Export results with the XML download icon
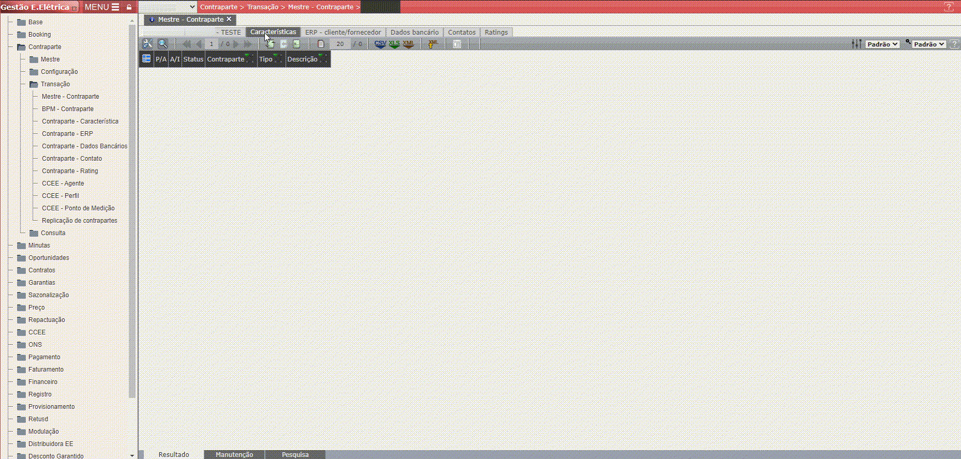This screenshot has width=961, height=459. (408, 44)
